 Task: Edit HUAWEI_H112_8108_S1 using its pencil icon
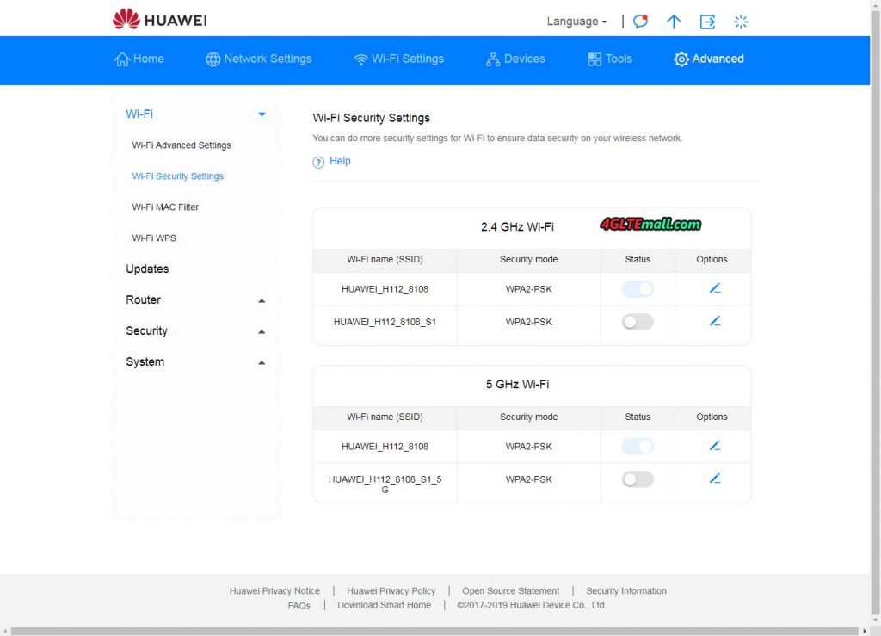(712, 322)
